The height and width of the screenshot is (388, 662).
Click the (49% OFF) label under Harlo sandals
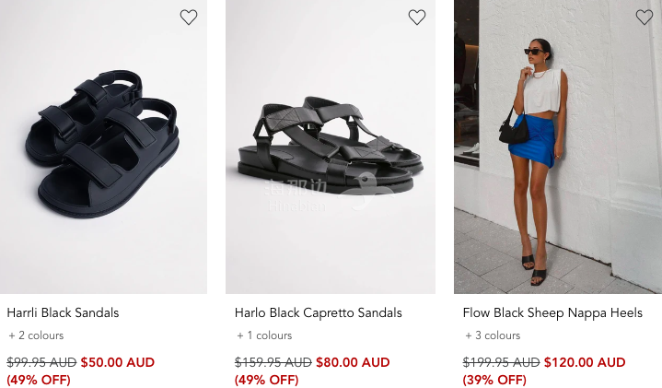267,380
